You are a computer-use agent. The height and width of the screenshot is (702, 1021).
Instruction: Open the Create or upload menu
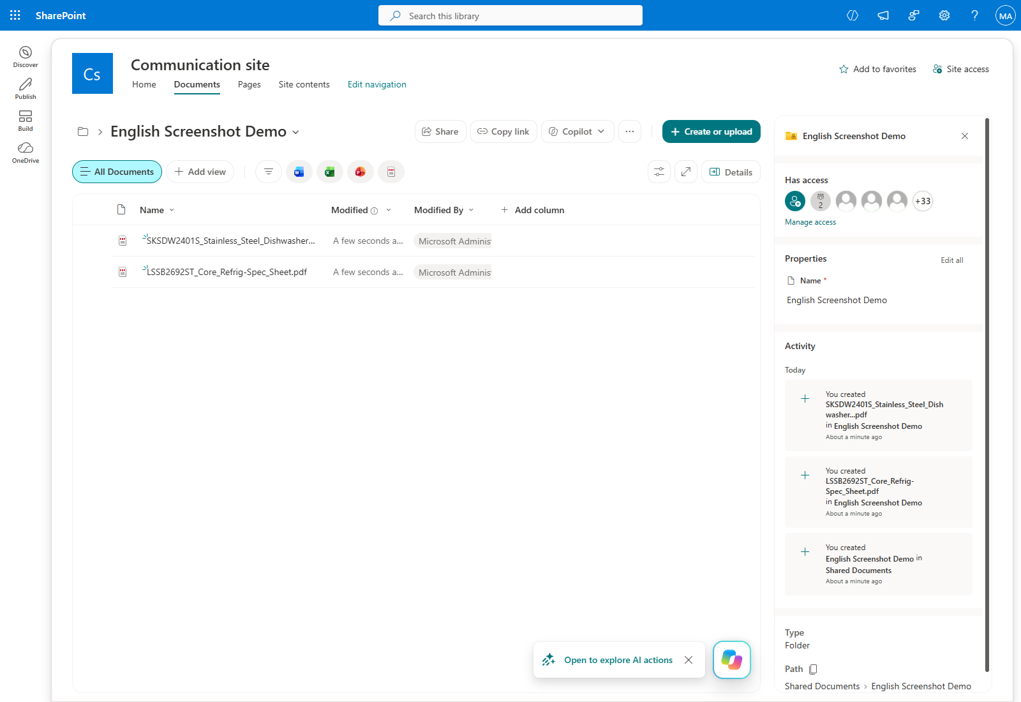tap(712, 131)
